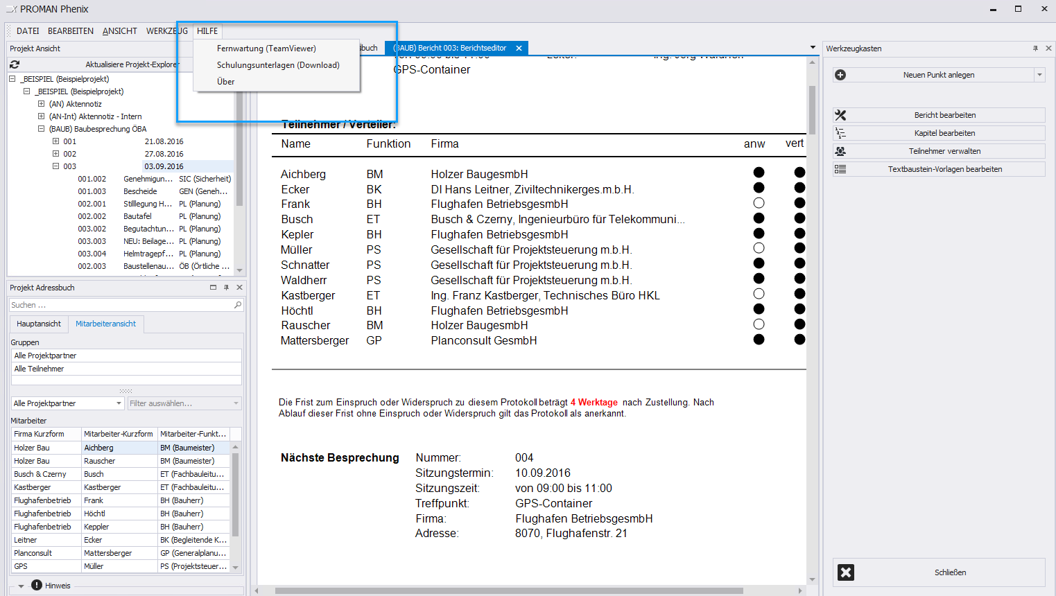Click the chapter tree icon for Kapitel bearbeiten

(x=840, y=133)
